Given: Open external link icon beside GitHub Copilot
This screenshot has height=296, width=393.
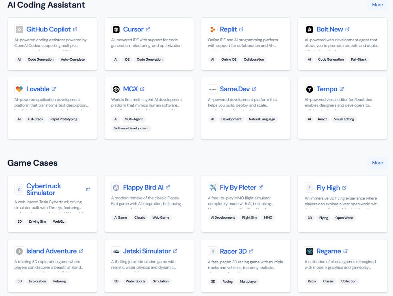Looking at the screenshot, I should coord(75,29).
